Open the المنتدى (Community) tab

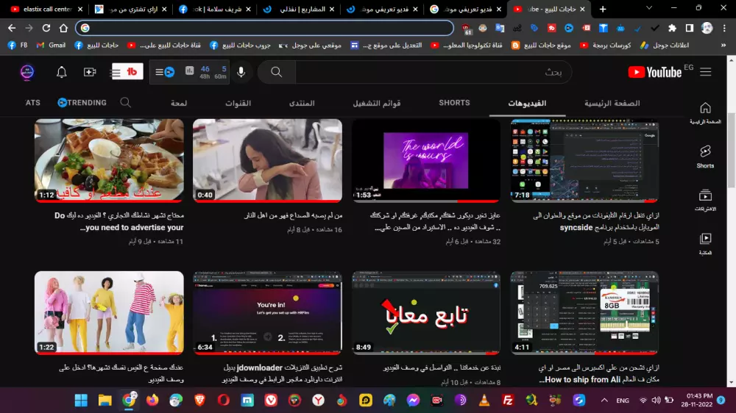[x=301, y=103]
